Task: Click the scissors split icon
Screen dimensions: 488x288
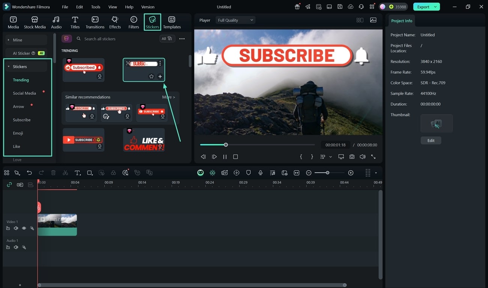Action: tap(65, 173)
